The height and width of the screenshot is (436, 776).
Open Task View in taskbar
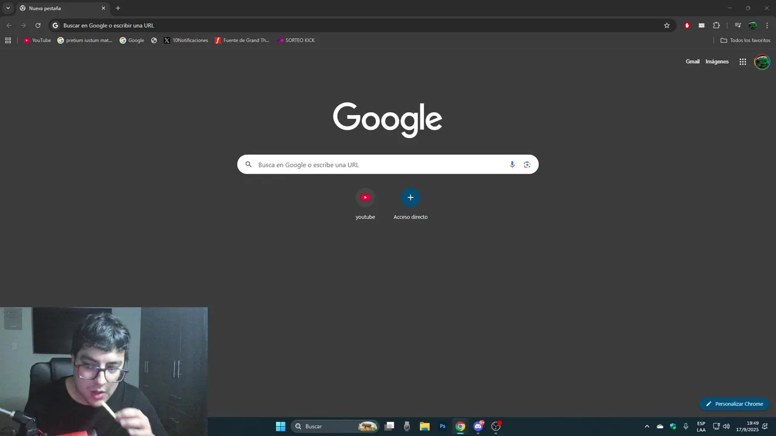[390, 426]
